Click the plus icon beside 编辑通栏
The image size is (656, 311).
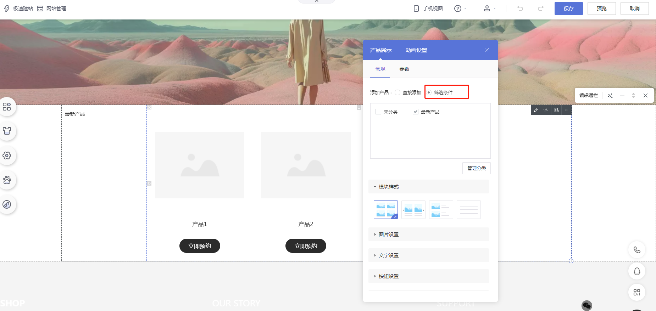(622, 96)
